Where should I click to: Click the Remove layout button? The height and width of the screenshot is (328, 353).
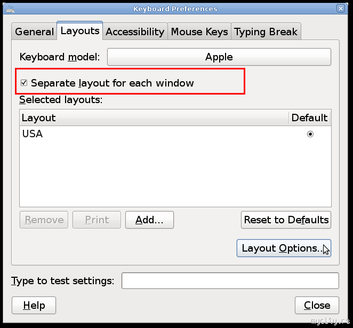click(x=44, y=220)
